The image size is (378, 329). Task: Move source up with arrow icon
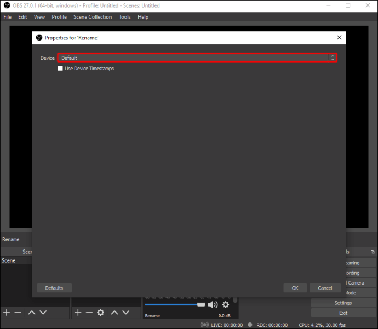click(114, 313)
